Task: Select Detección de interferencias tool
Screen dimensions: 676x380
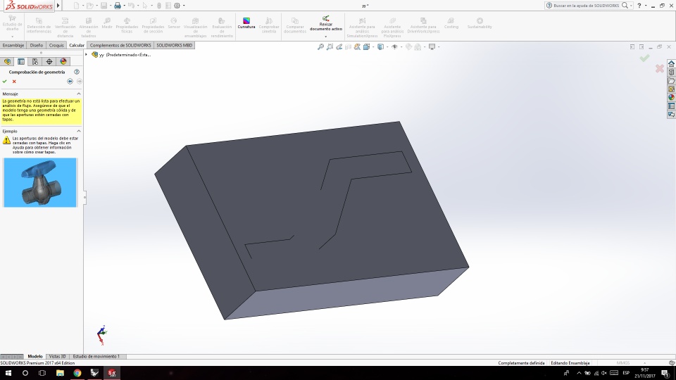Action: pos(39,26)
